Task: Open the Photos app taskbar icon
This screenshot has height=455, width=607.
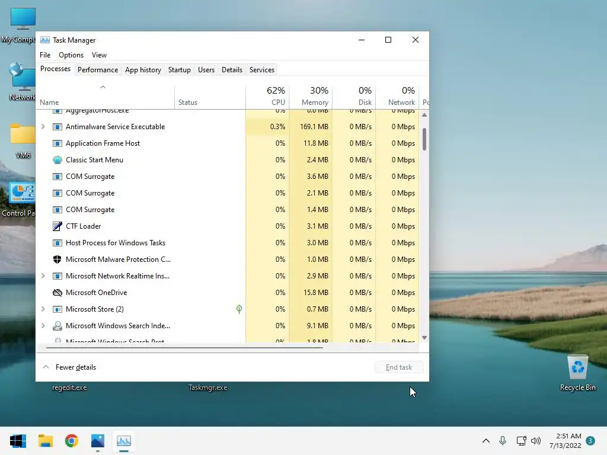Action: coord(98,441)
